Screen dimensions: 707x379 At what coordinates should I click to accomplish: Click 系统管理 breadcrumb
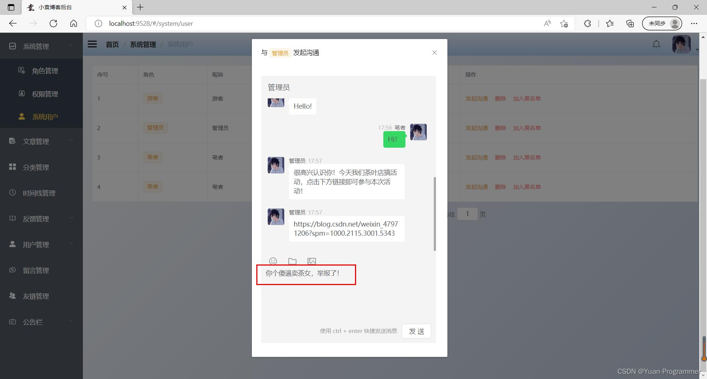coord(143,45)
